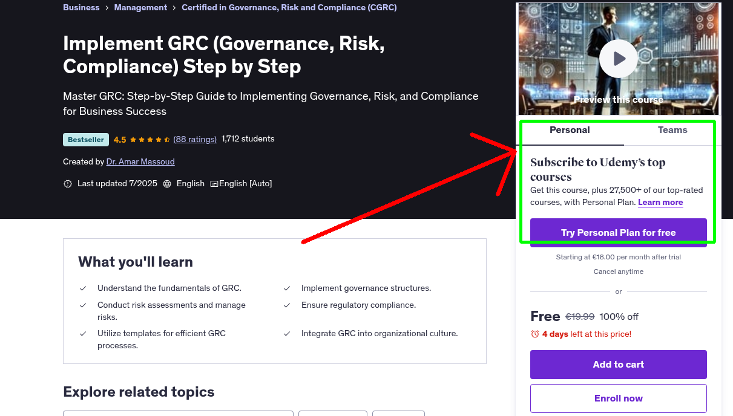Click checkmark next to 'Implement governance structures'
The width and height of the screenshot is (733, 416).
coord(287,288)
